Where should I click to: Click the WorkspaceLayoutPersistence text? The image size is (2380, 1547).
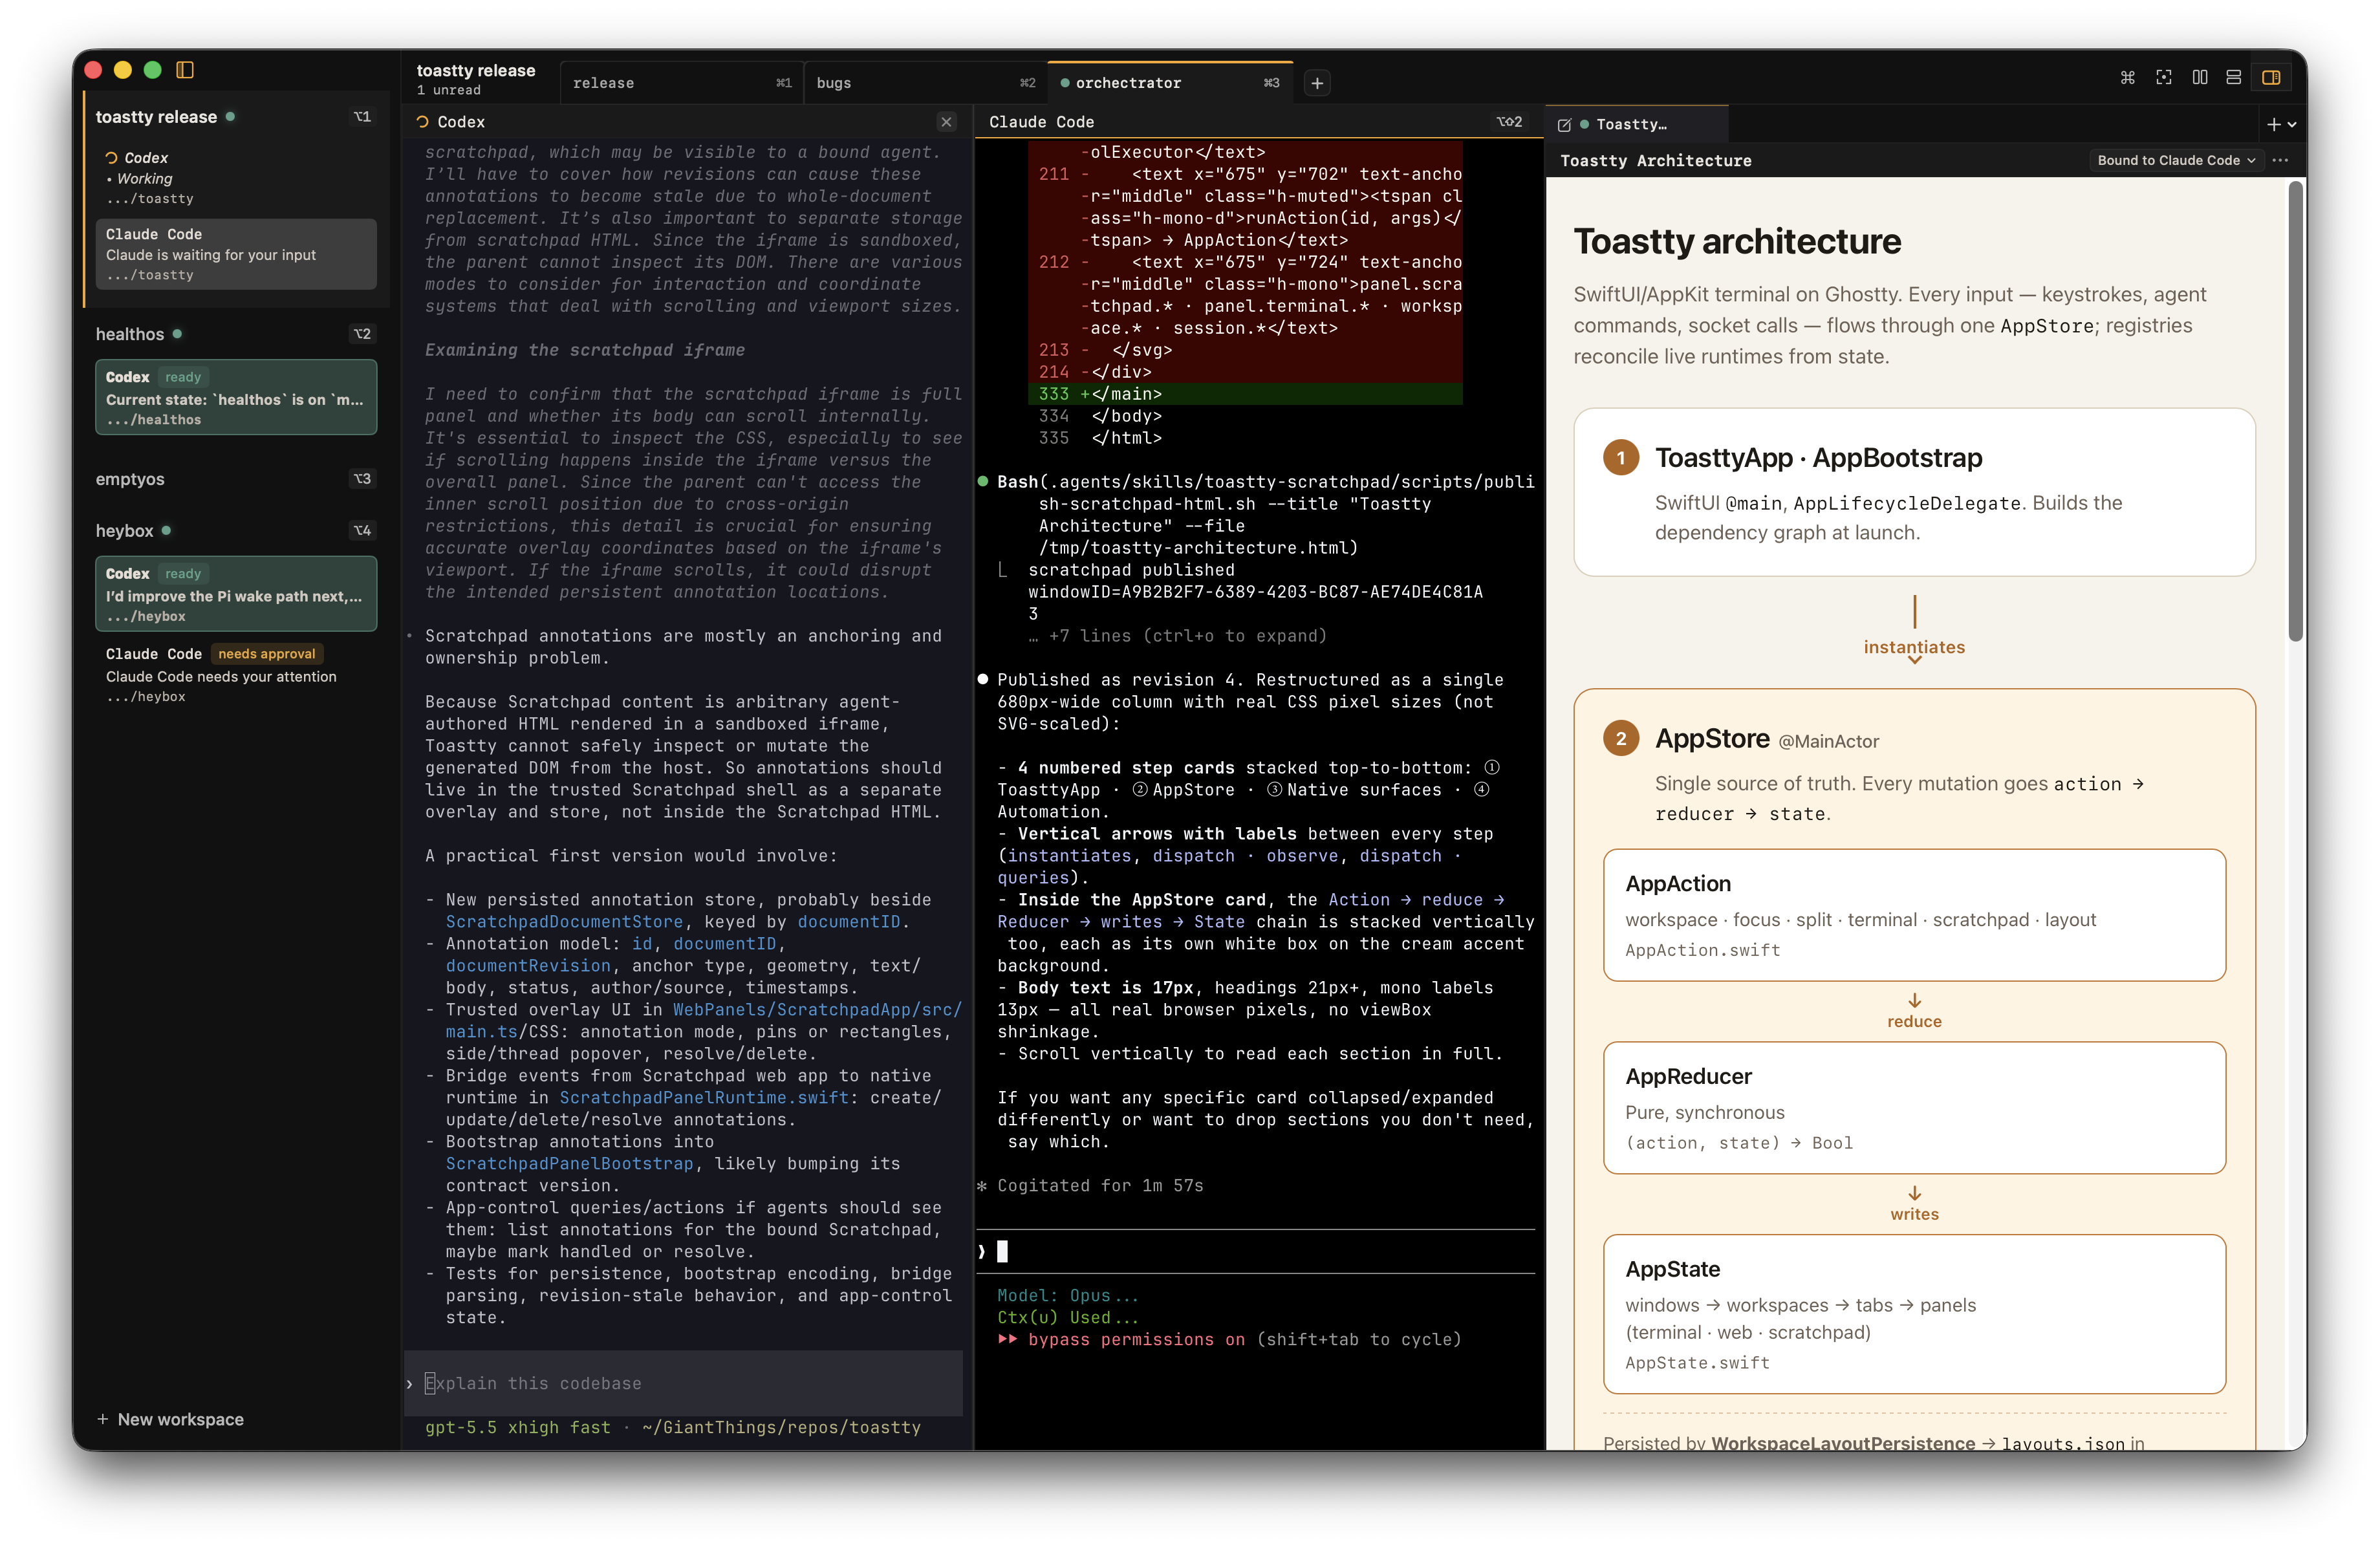pyautogui.click(x=1843, y=1443)
